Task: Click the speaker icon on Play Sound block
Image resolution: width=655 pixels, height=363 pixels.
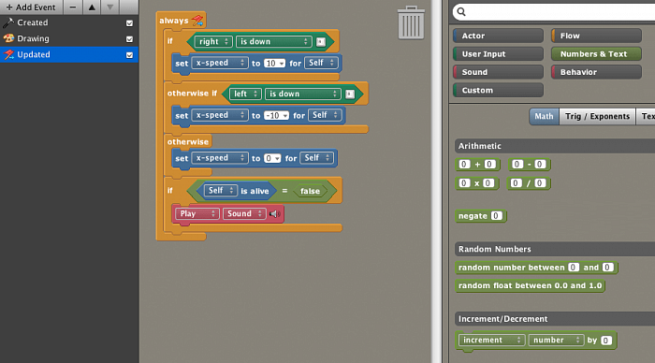Action: 274,214
